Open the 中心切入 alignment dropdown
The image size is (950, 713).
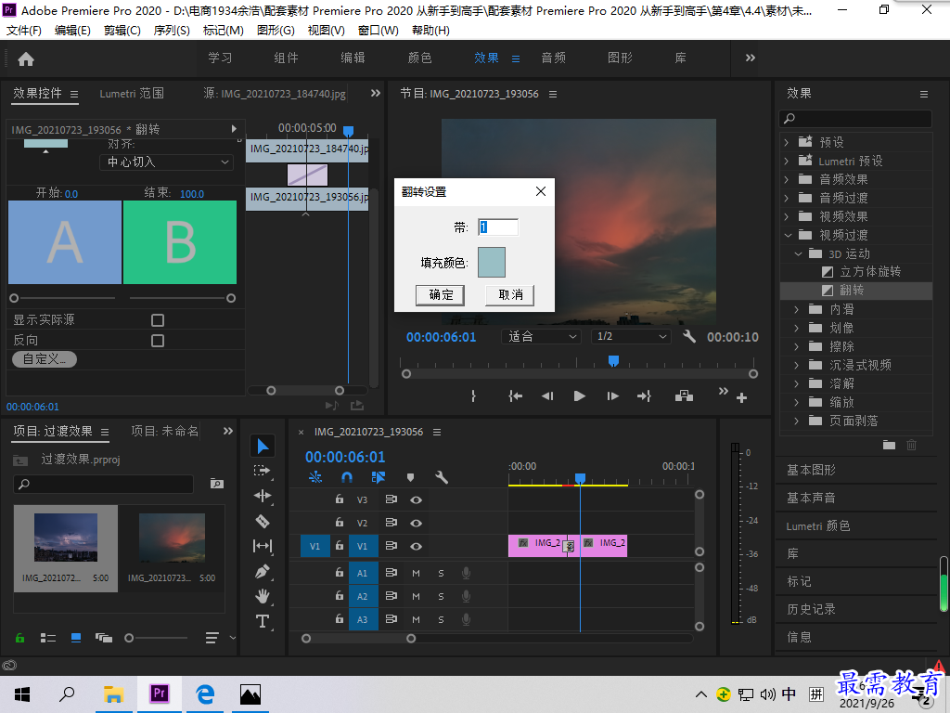pos(166,162)
